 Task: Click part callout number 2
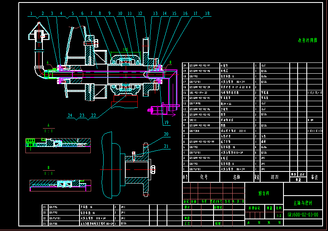coord(43,13)
